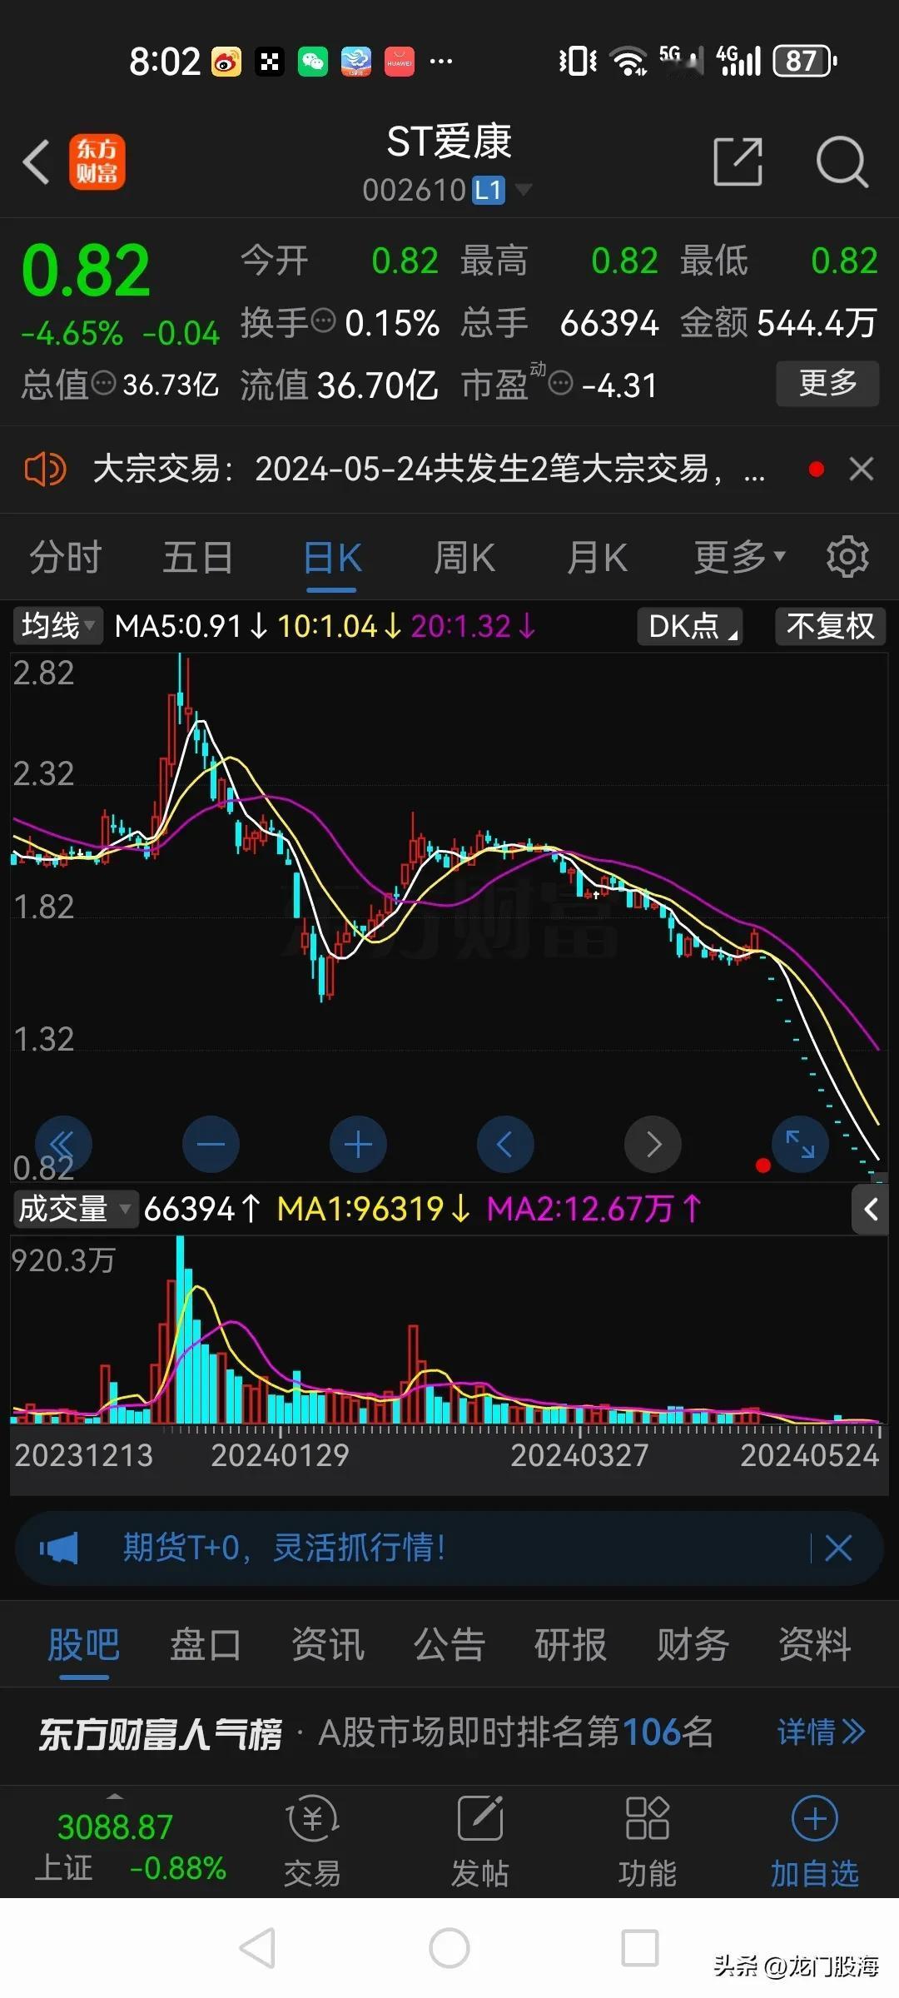899x1998 pixels.
Task: Toggle the DK点 indicator
Action: [x=690, y=625]
